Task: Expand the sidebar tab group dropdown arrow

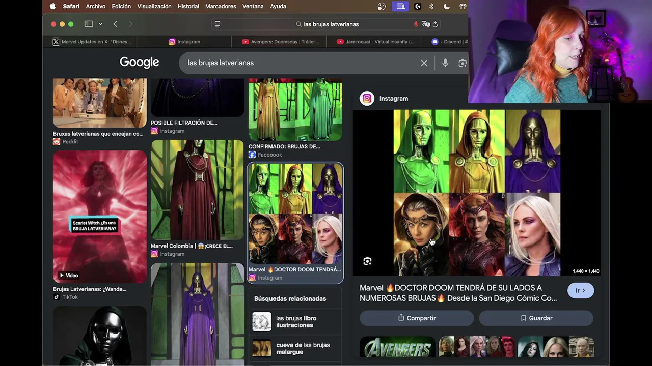Action: (100, 24)
